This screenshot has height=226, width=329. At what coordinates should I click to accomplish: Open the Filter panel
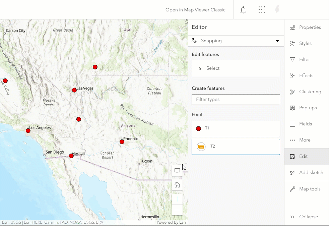coord(306,60)
